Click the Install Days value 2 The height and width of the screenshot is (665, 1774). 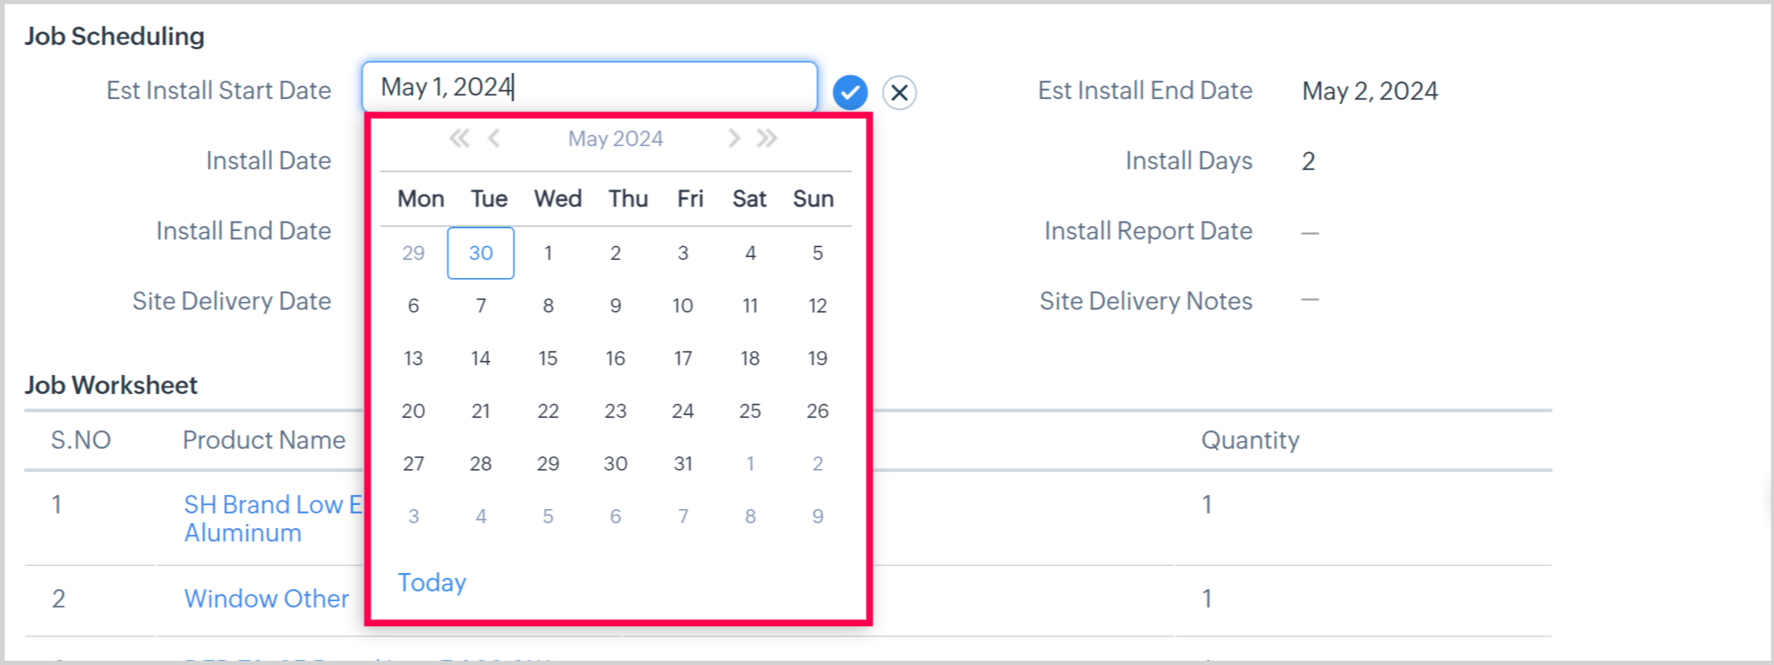[1308, 162]
